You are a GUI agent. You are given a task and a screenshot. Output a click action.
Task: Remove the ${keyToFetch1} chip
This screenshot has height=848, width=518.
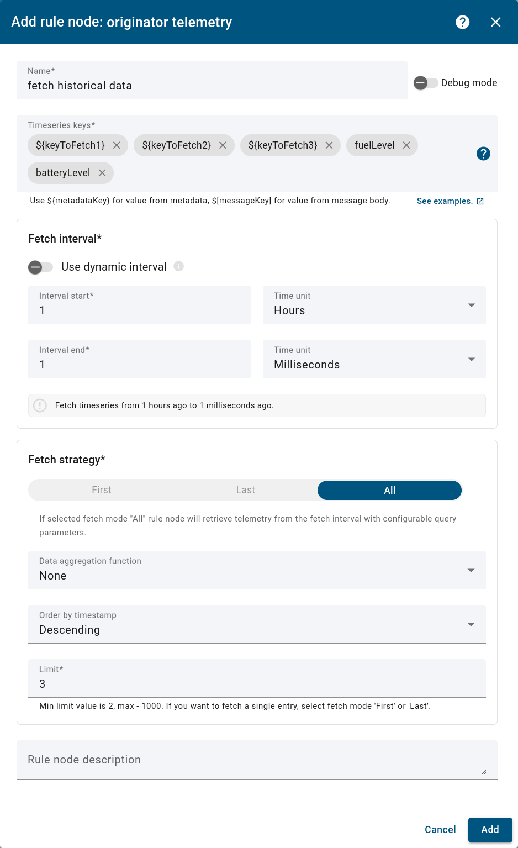click(117, 145)
